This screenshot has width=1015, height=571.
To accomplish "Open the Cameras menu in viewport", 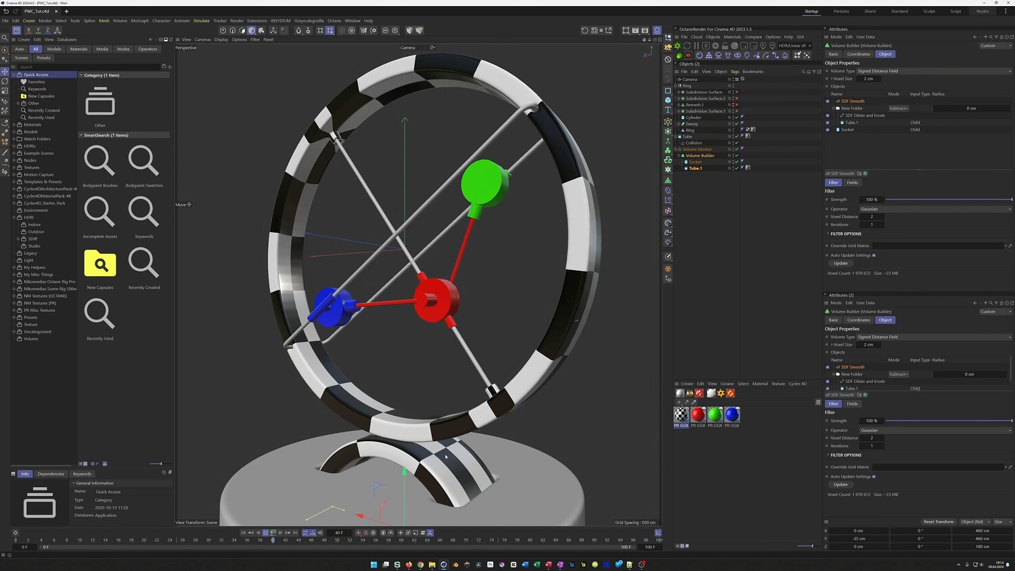I will point(202,39).
